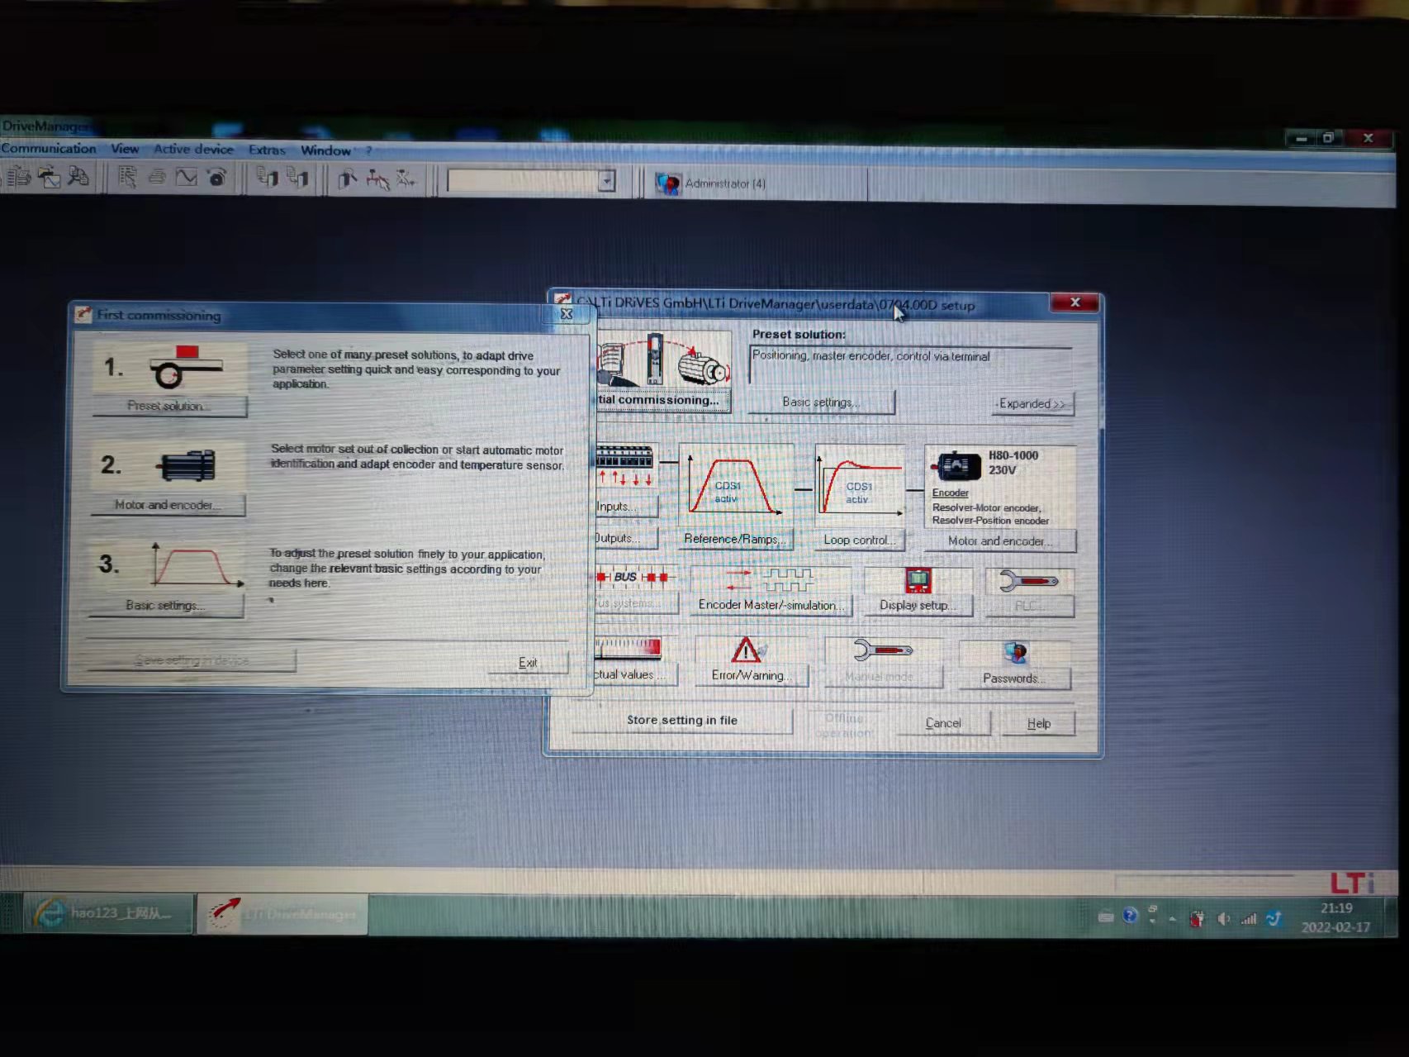The width and height of the screenshot is (1409, 1057).
Task: Open the Communication menu
Action: pyautogui.click(x=49, y=149)
